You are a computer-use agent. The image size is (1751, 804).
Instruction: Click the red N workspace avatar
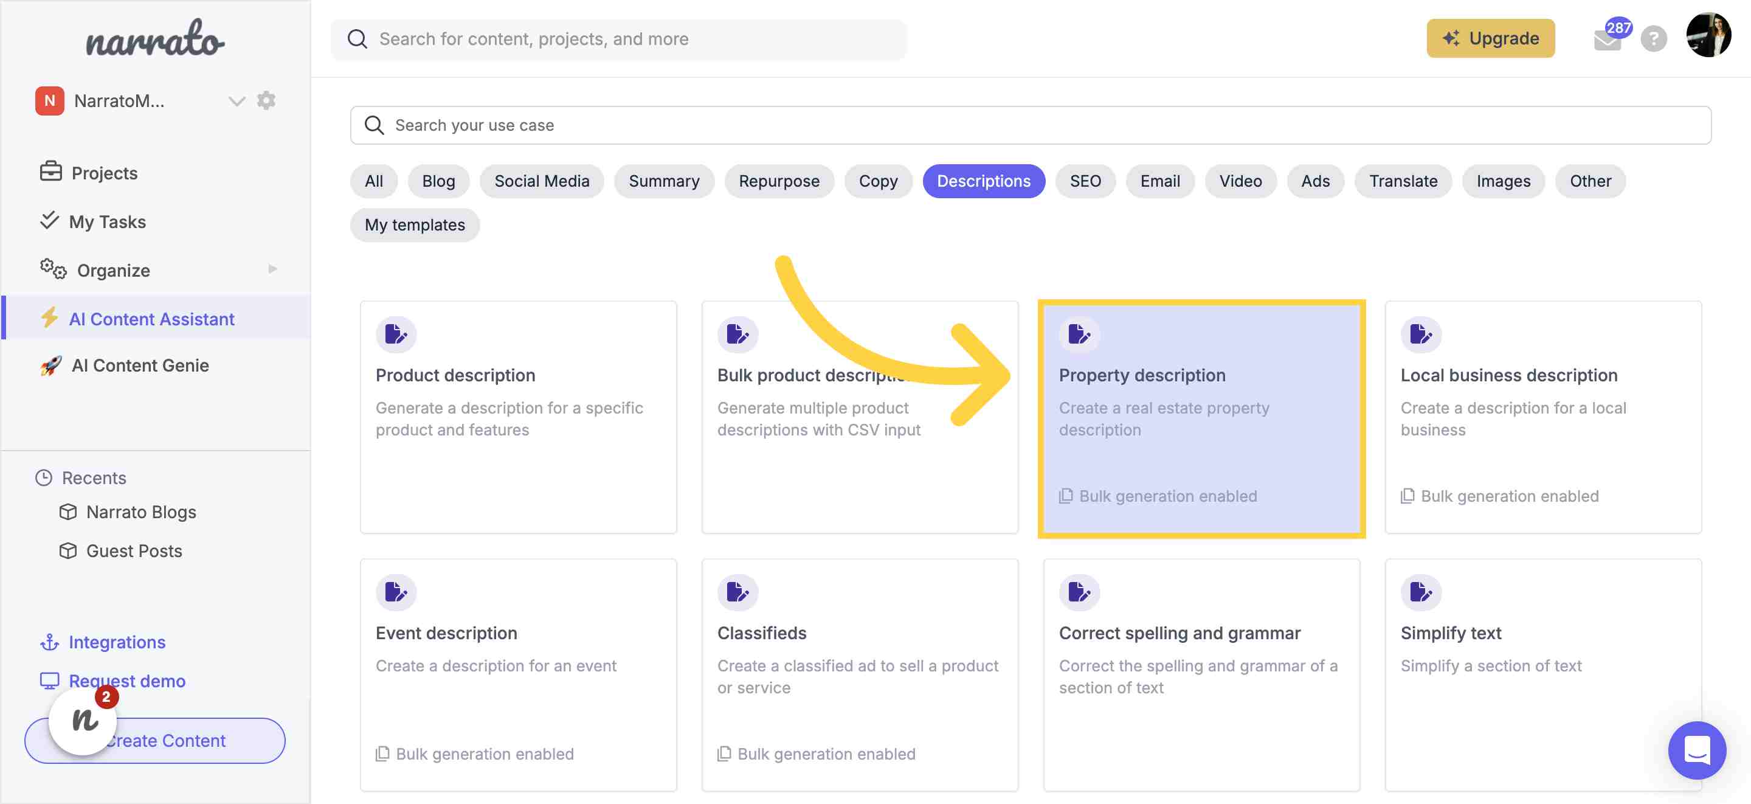[50, 101]
